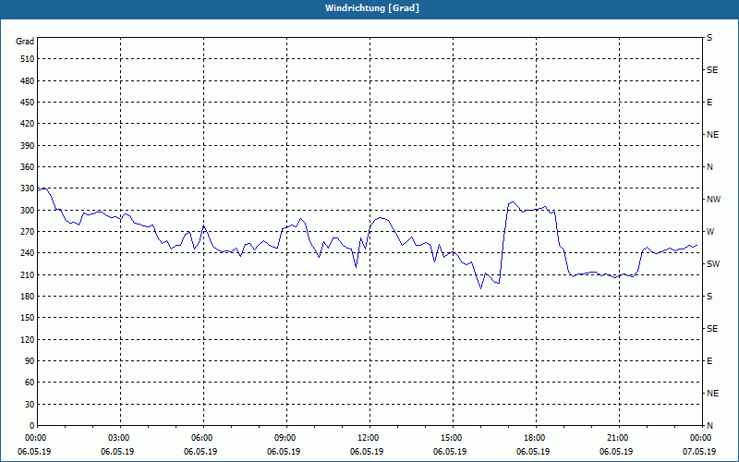Click the '180' y-axis value
This screenshot has width=739, height=462.
point(28,297)
